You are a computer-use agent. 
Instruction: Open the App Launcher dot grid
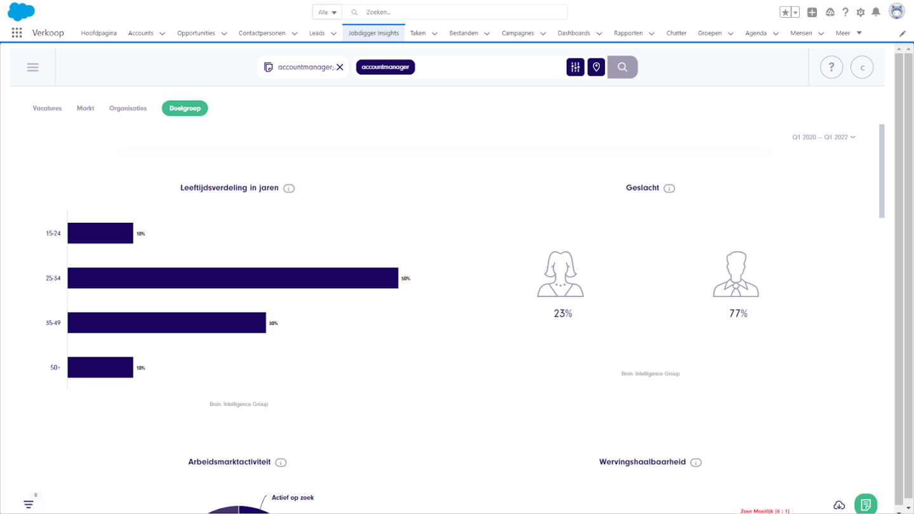click(17, 33)
